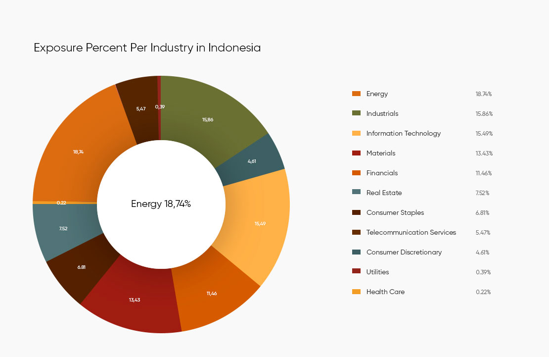Click the Utilities legend color swatch
The width and height of the screenshot is (549, 357).
356,272
